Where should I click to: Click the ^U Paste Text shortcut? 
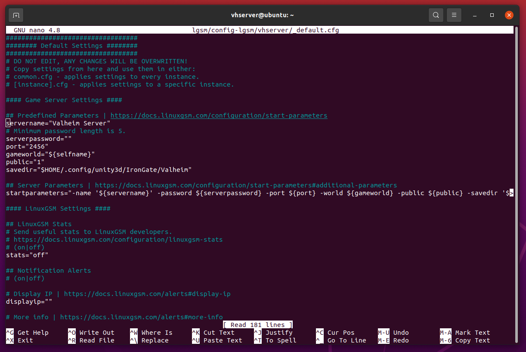(217, 340)
